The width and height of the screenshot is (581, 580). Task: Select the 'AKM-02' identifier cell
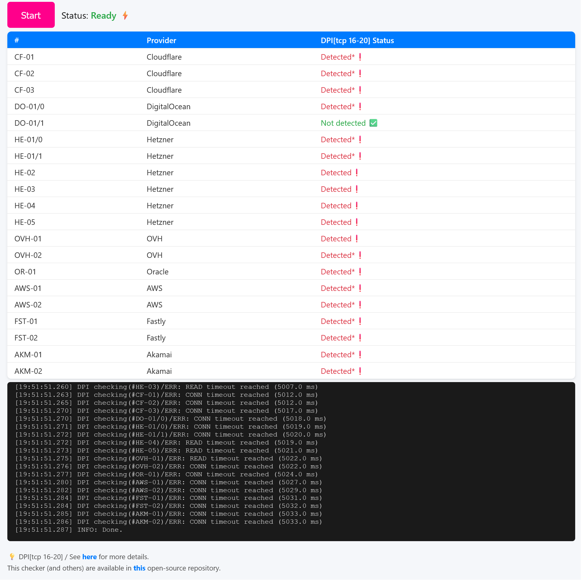[x=28, y=371]
